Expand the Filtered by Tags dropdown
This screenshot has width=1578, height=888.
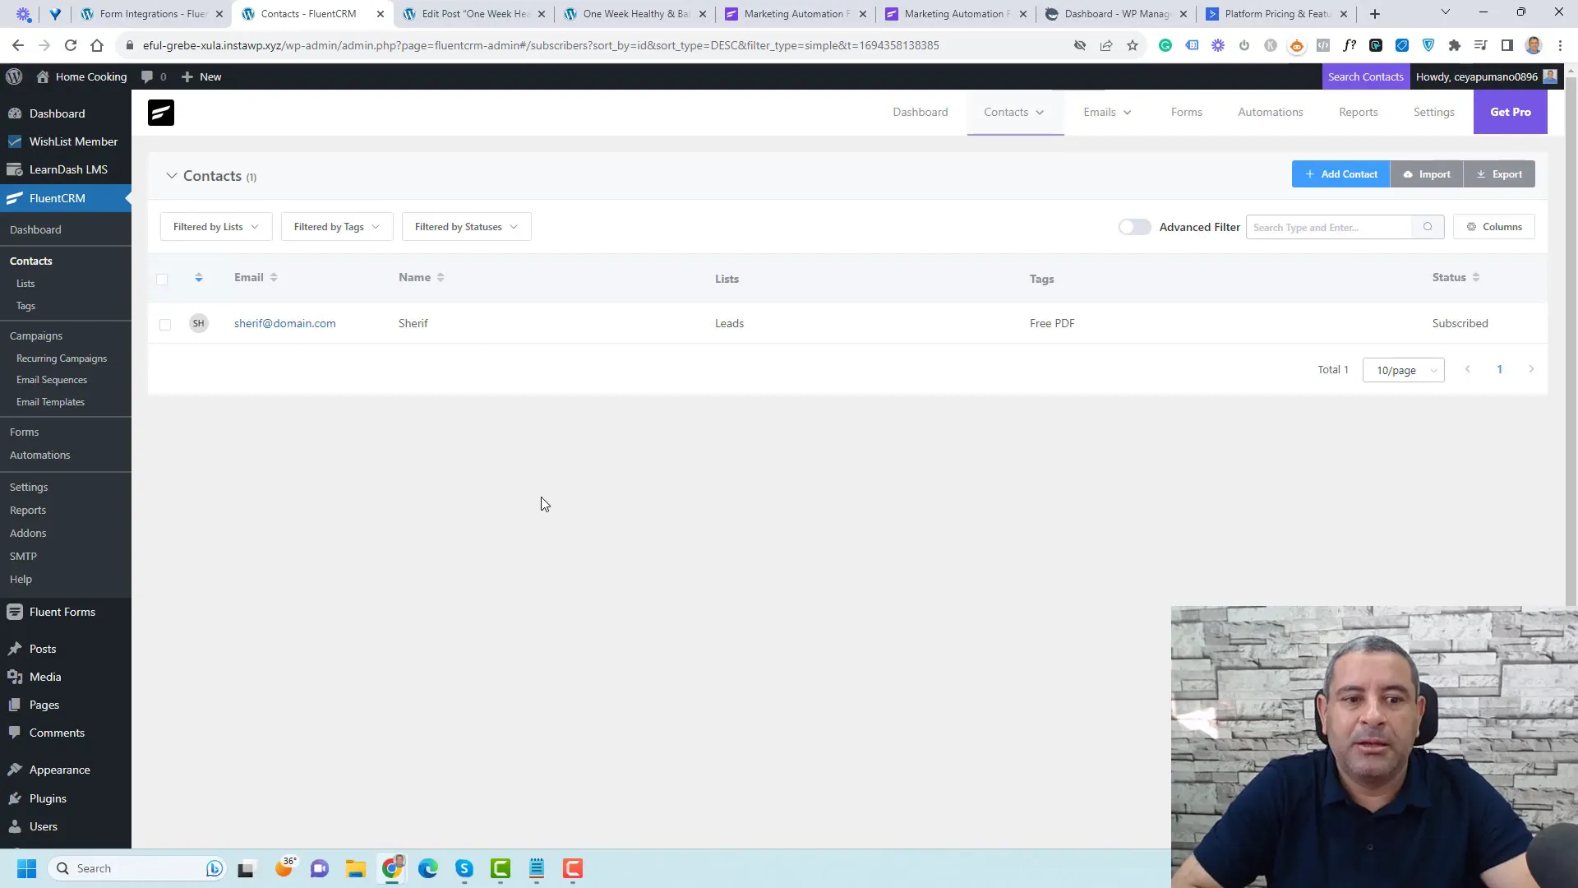click(336, 225)
